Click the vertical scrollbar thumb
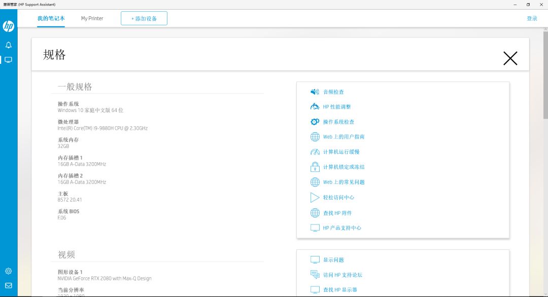Viewport: 548px width, 297px height. (x=545, y=75)
